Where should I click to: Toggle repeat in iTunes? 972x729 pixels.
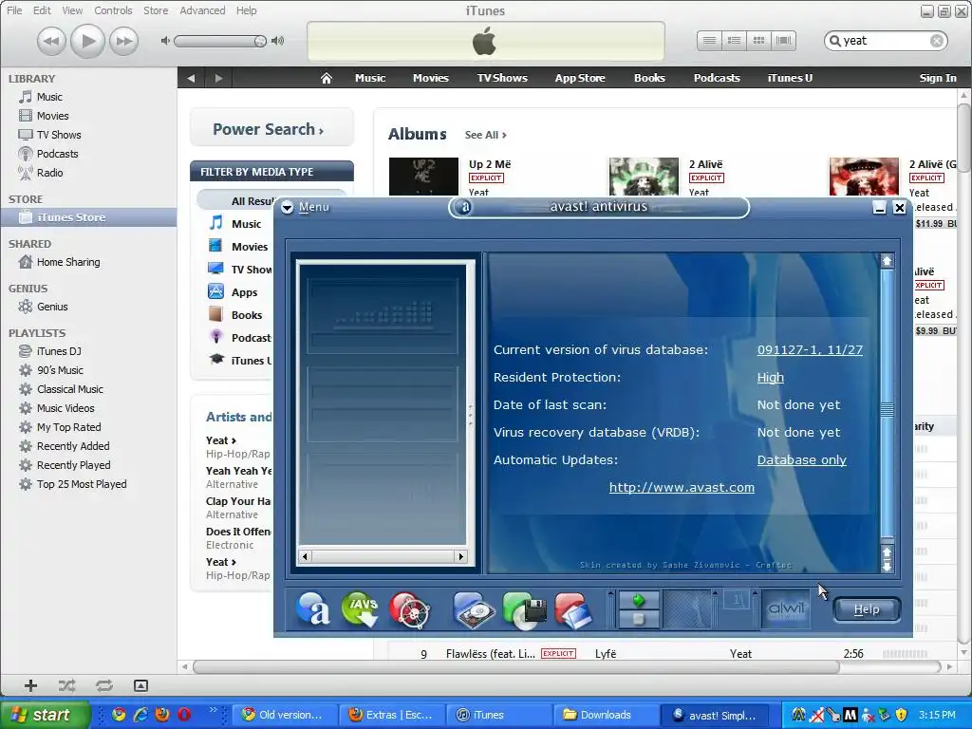click(104, 685)
